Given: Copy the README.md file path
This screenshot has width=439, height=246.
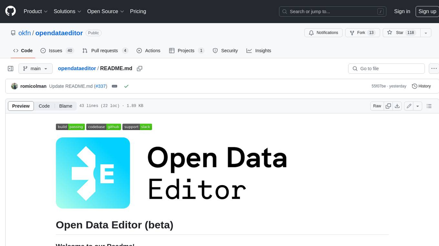Looking at the screenshot, I should (139, 69).
